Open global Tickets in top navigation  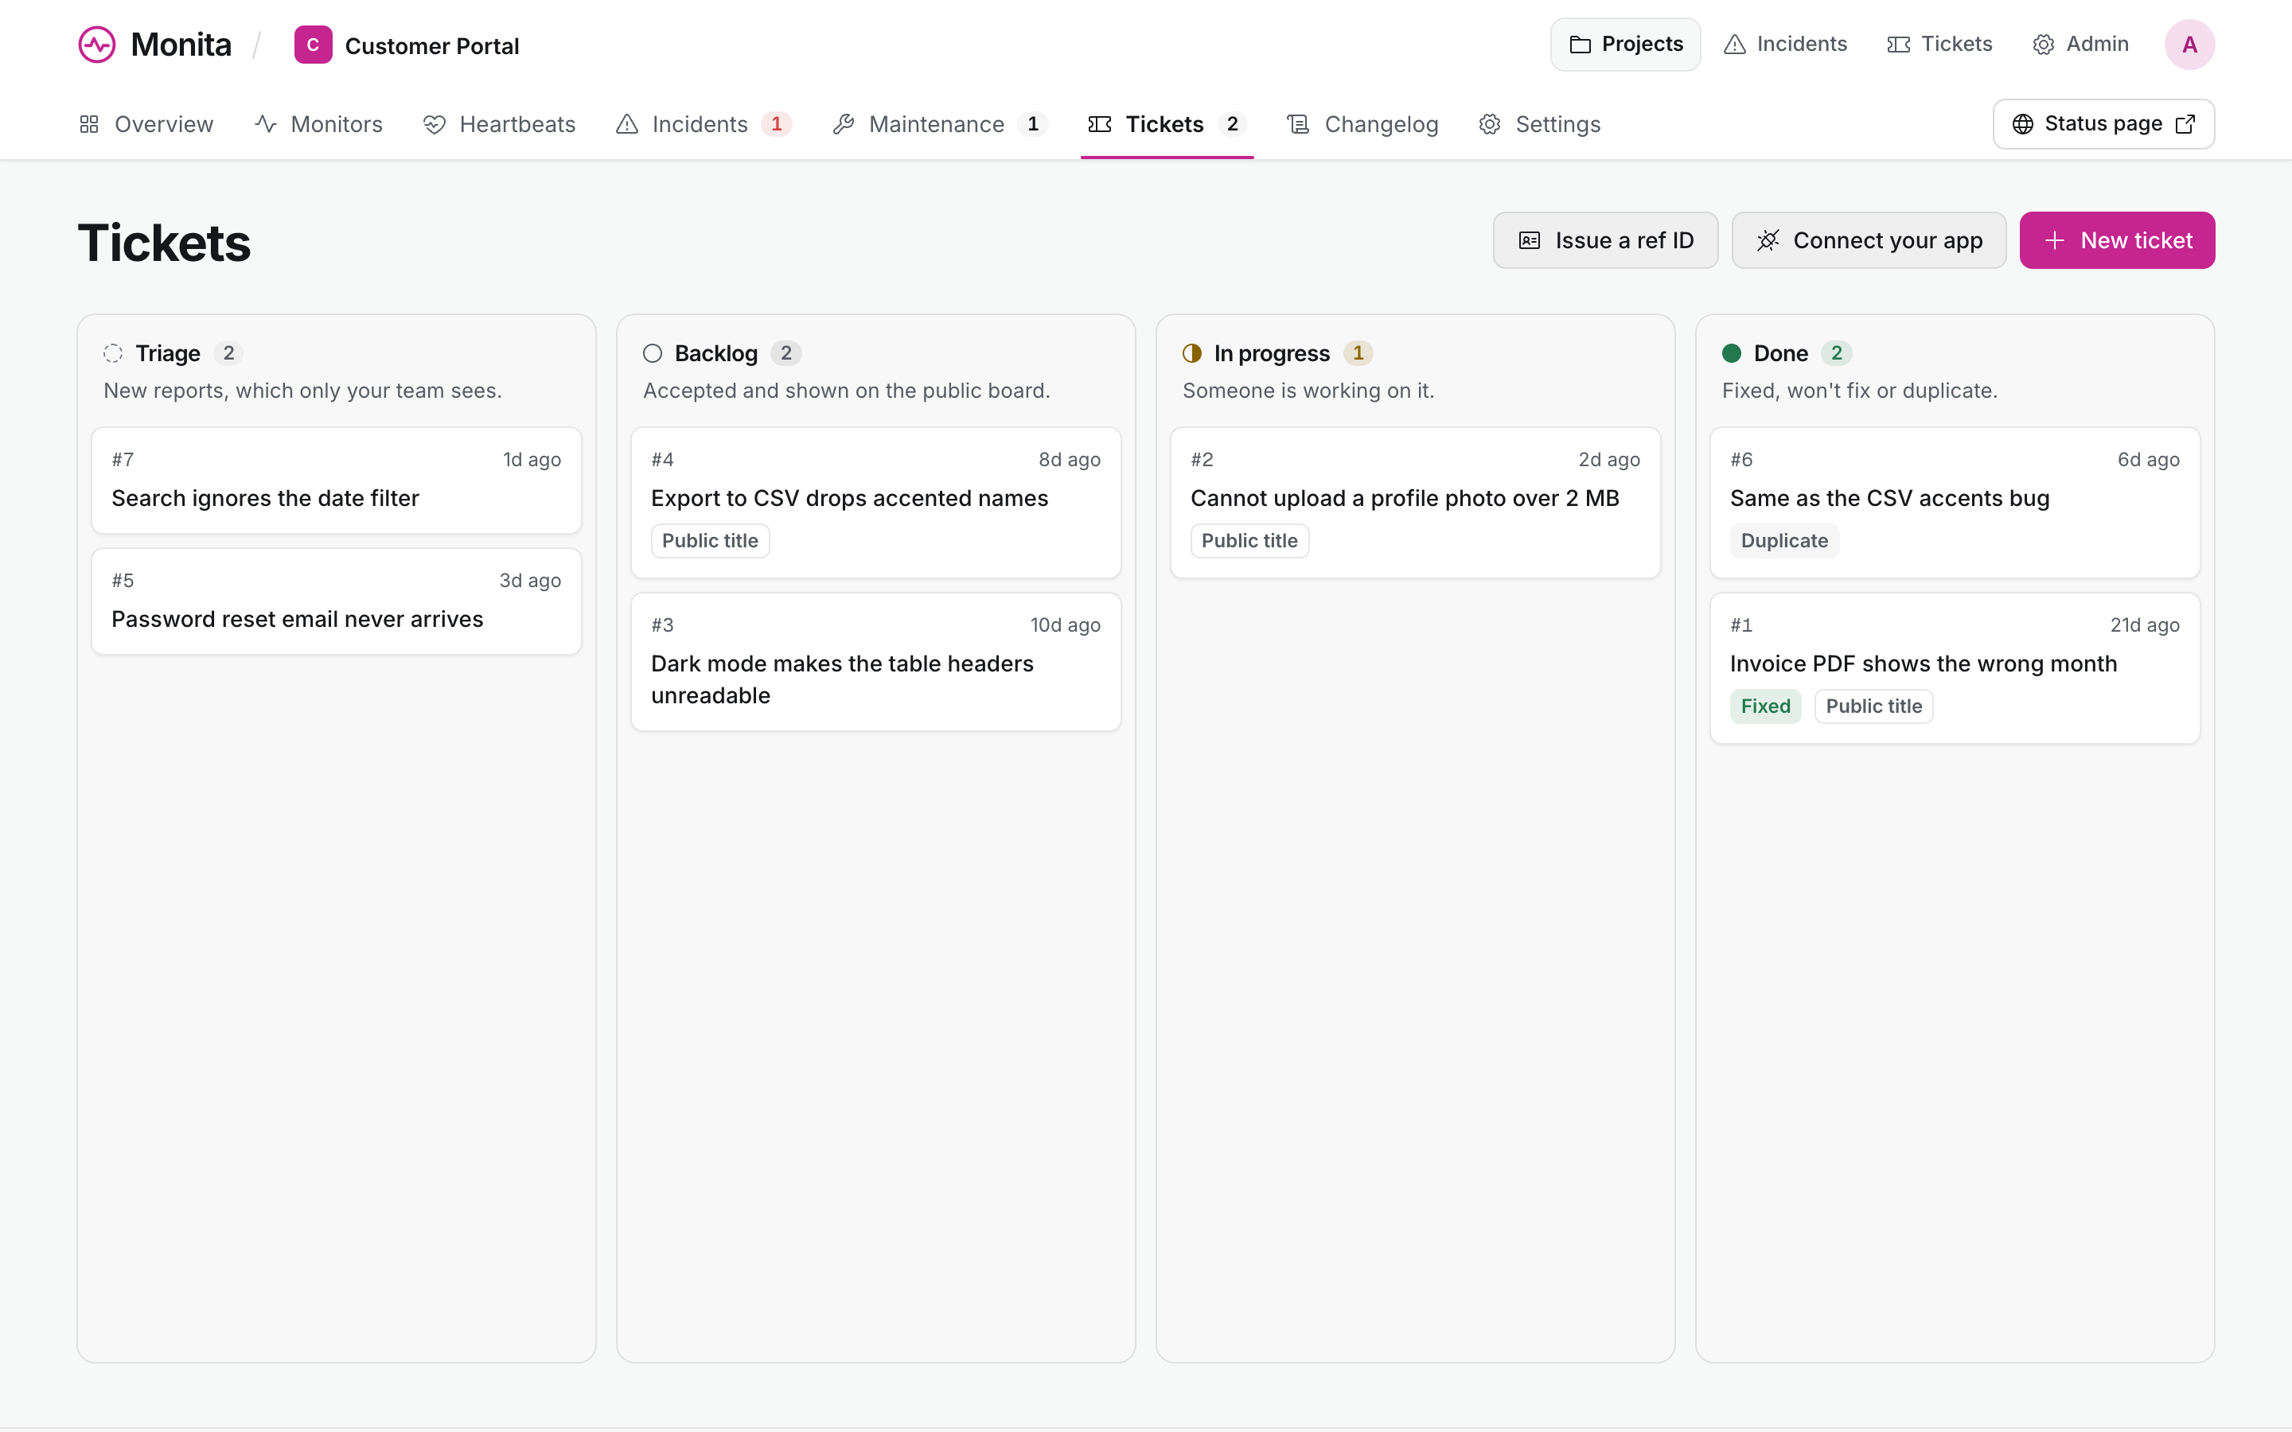[x=1939, y=45]
